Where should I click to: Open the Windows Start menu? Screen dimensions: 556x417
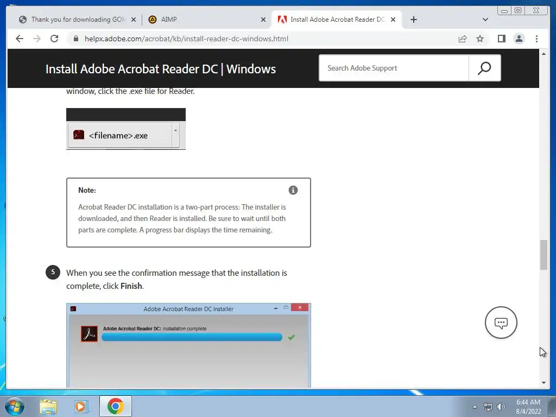tap(15, 406)
